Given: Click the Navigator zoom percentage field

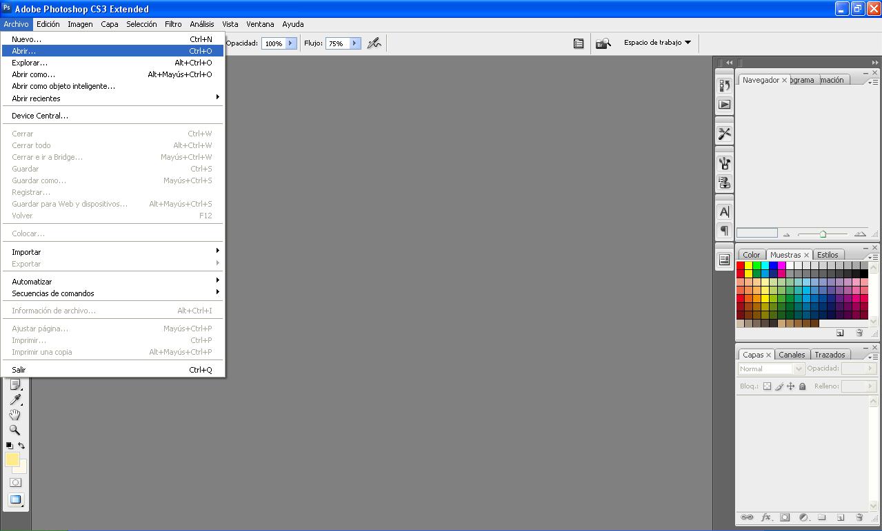Looking at the screenshot, I should [756, 233].
